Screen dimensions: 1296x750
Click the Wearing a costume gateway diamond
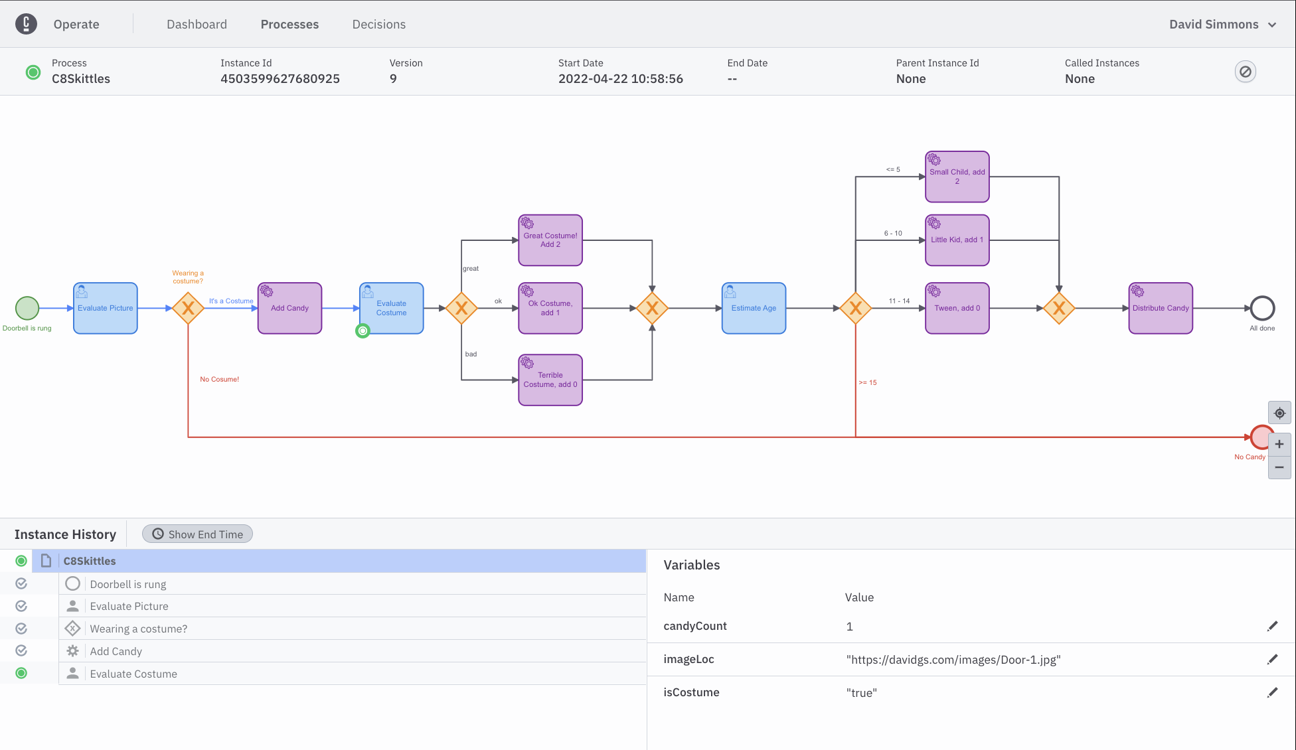point(188,308)
